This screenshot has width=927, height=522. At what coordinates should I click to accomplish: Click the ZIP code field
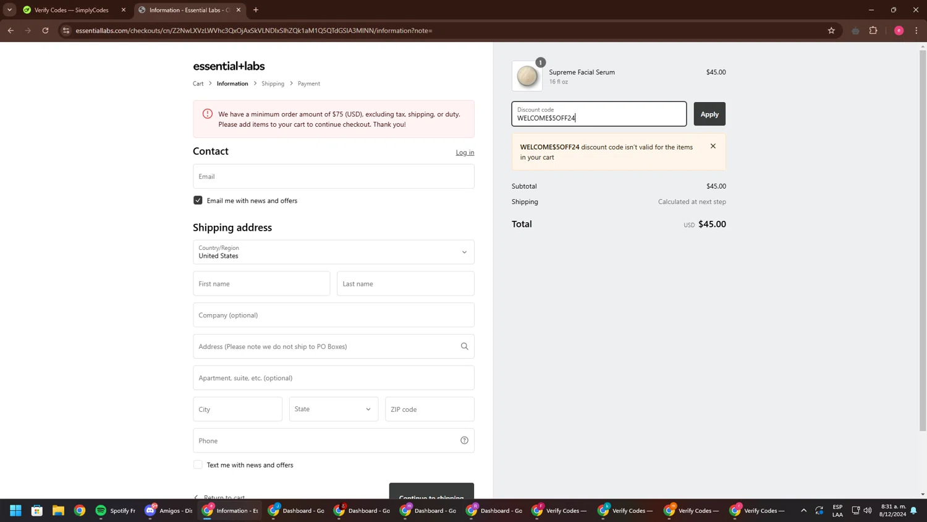tap(430, 409)
